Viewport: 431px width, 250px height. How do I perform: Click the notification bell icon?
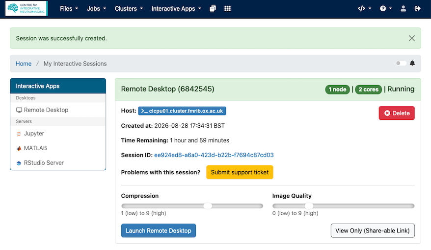tap(412, 63)
